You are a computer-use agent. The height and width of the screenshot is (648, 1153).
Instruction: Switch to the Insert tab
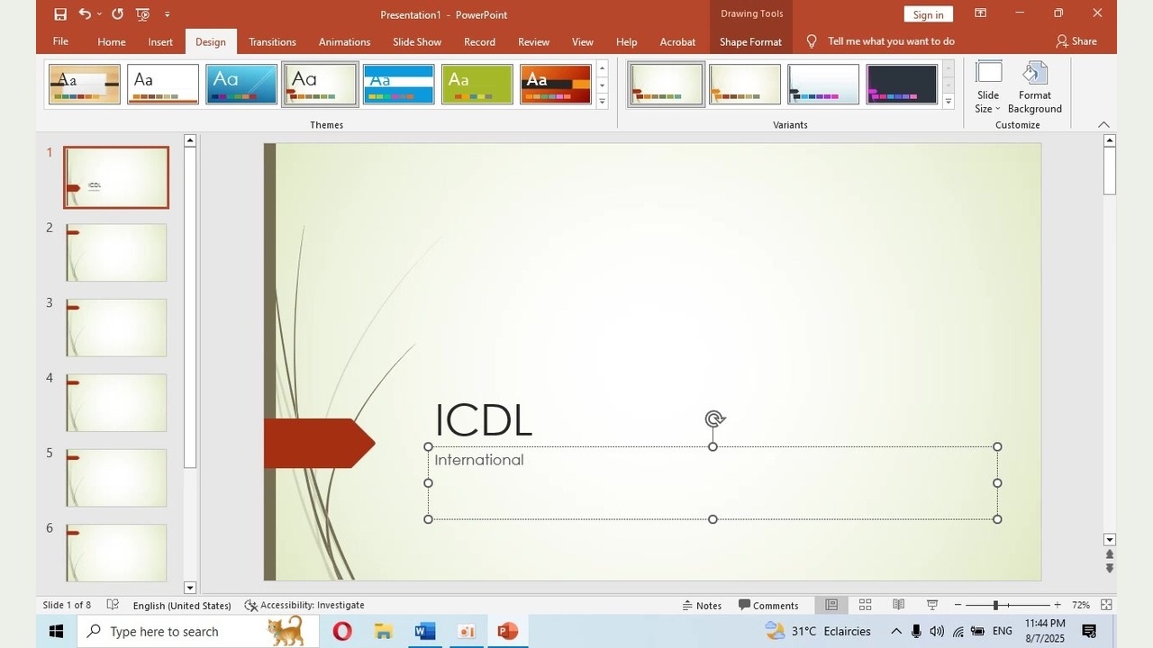point(160,41)
